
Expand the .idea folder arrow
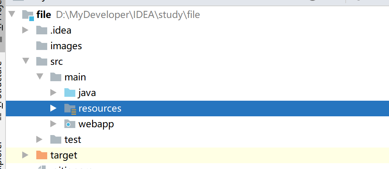coord(25,30)
